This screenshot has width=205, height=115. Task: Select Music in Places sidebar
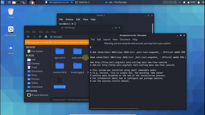pyautogui.click(x=32, y=75)
